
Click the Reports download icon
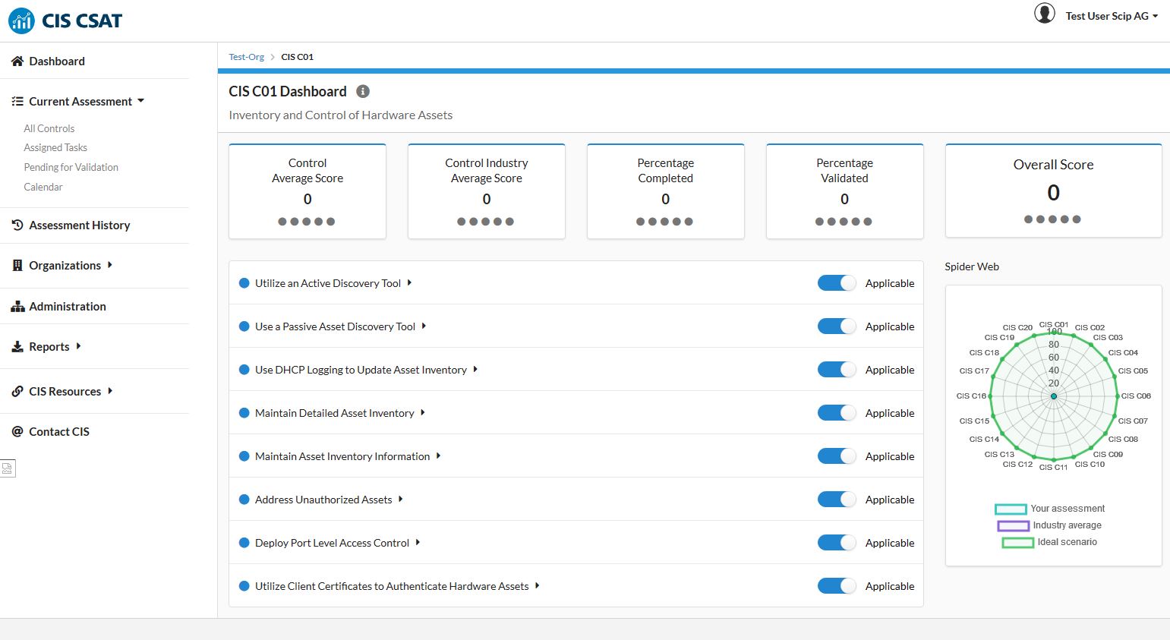click(x=17, y=346)
